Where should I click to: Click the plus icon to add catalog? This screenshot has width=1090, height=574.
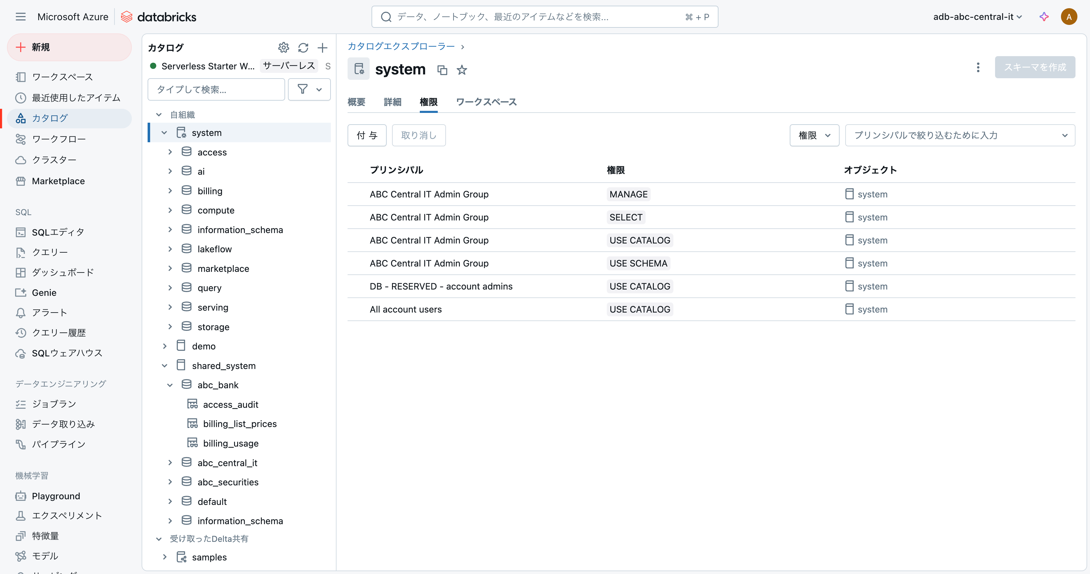point(322,47)
